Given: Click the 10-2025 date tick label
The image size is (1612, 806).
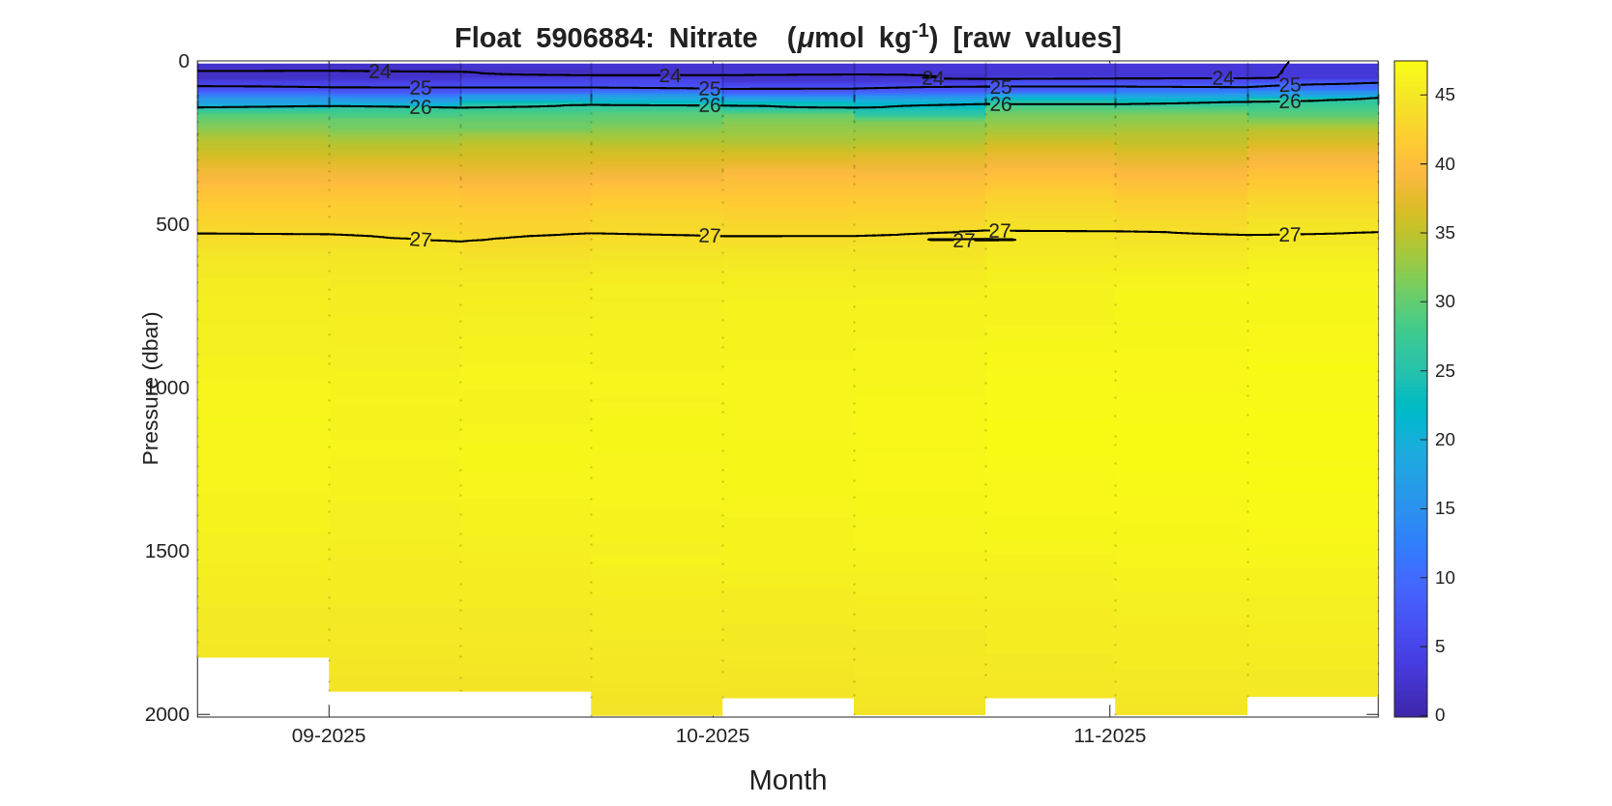Looking at the screenshot, I should point(713,735).
